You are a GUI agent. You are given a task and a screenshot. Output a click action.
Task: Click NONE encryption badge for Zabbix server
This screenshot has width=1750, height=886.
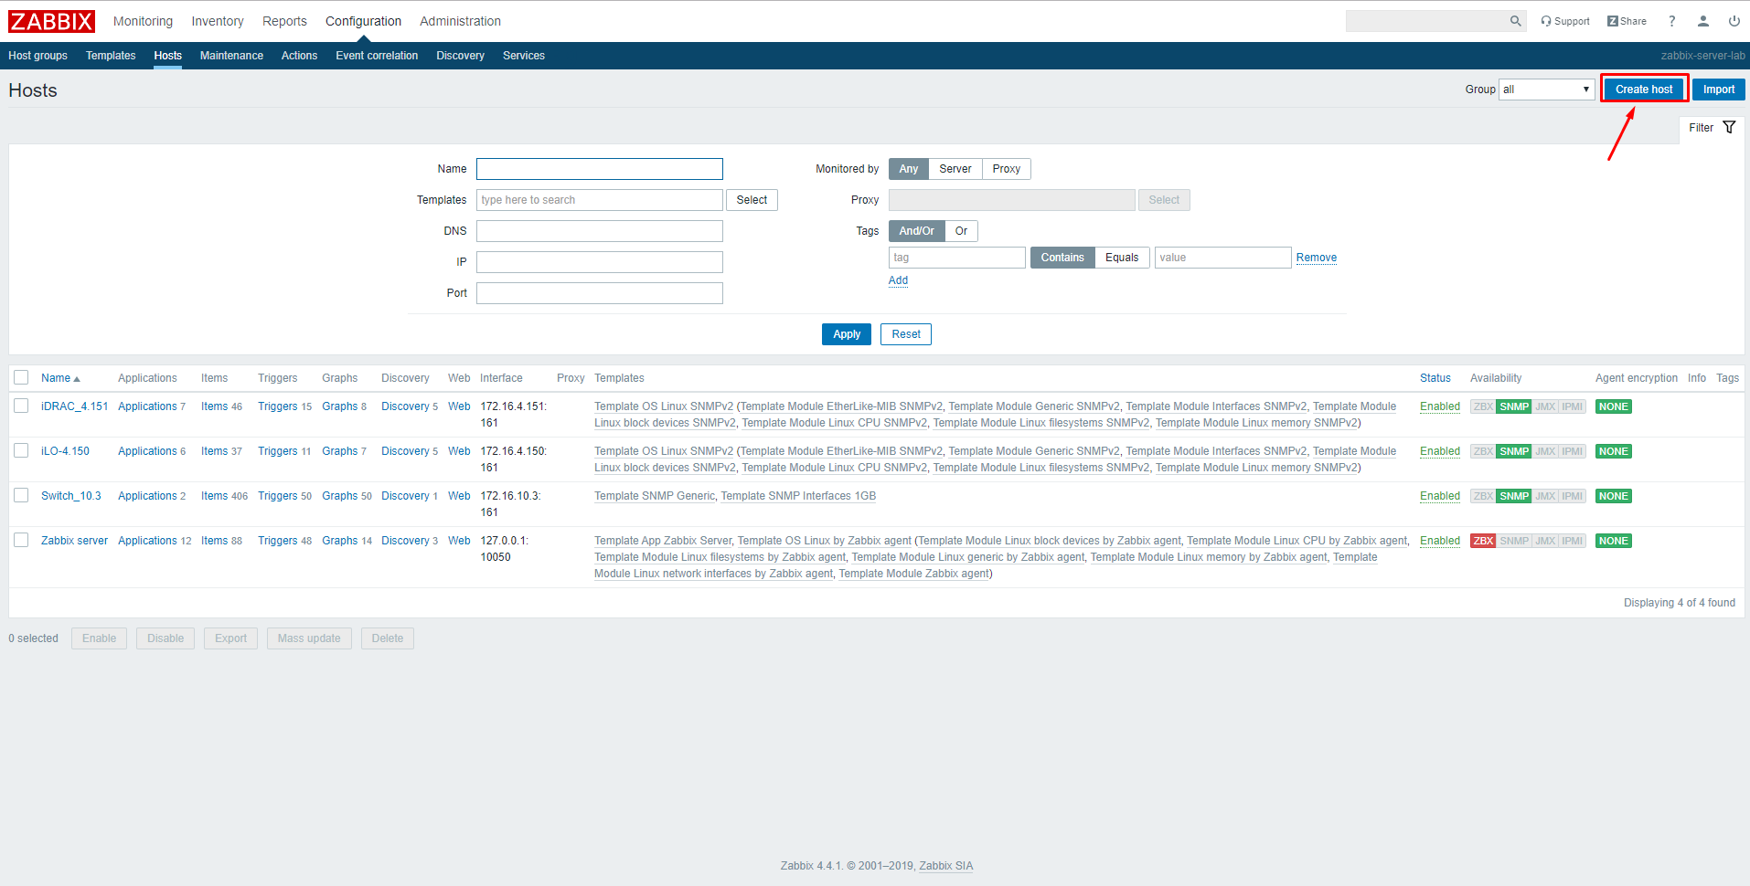click(x=1613, y=541)
